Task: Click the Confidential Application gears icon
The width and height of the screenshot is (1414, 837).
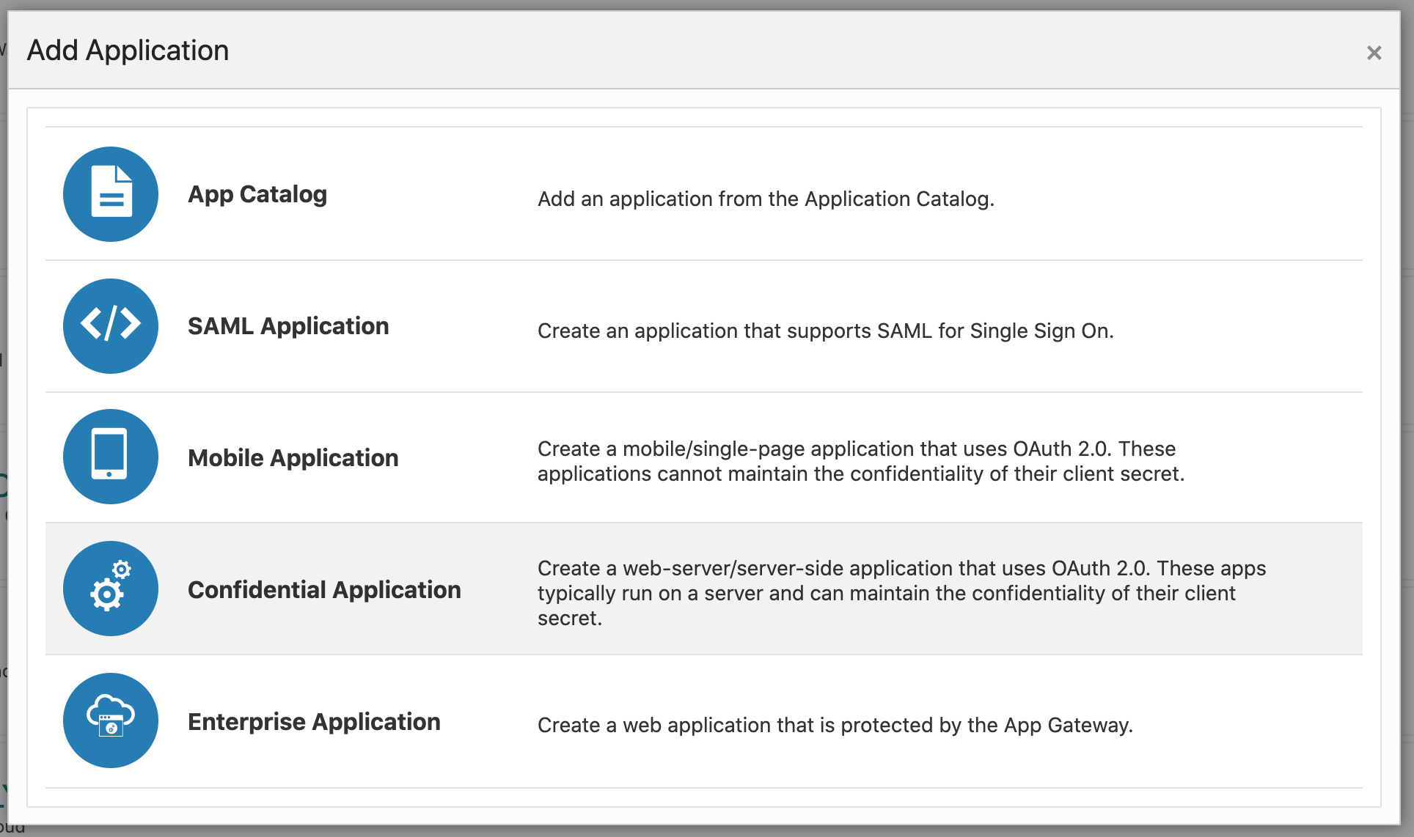Action: (x=111, y=589)
